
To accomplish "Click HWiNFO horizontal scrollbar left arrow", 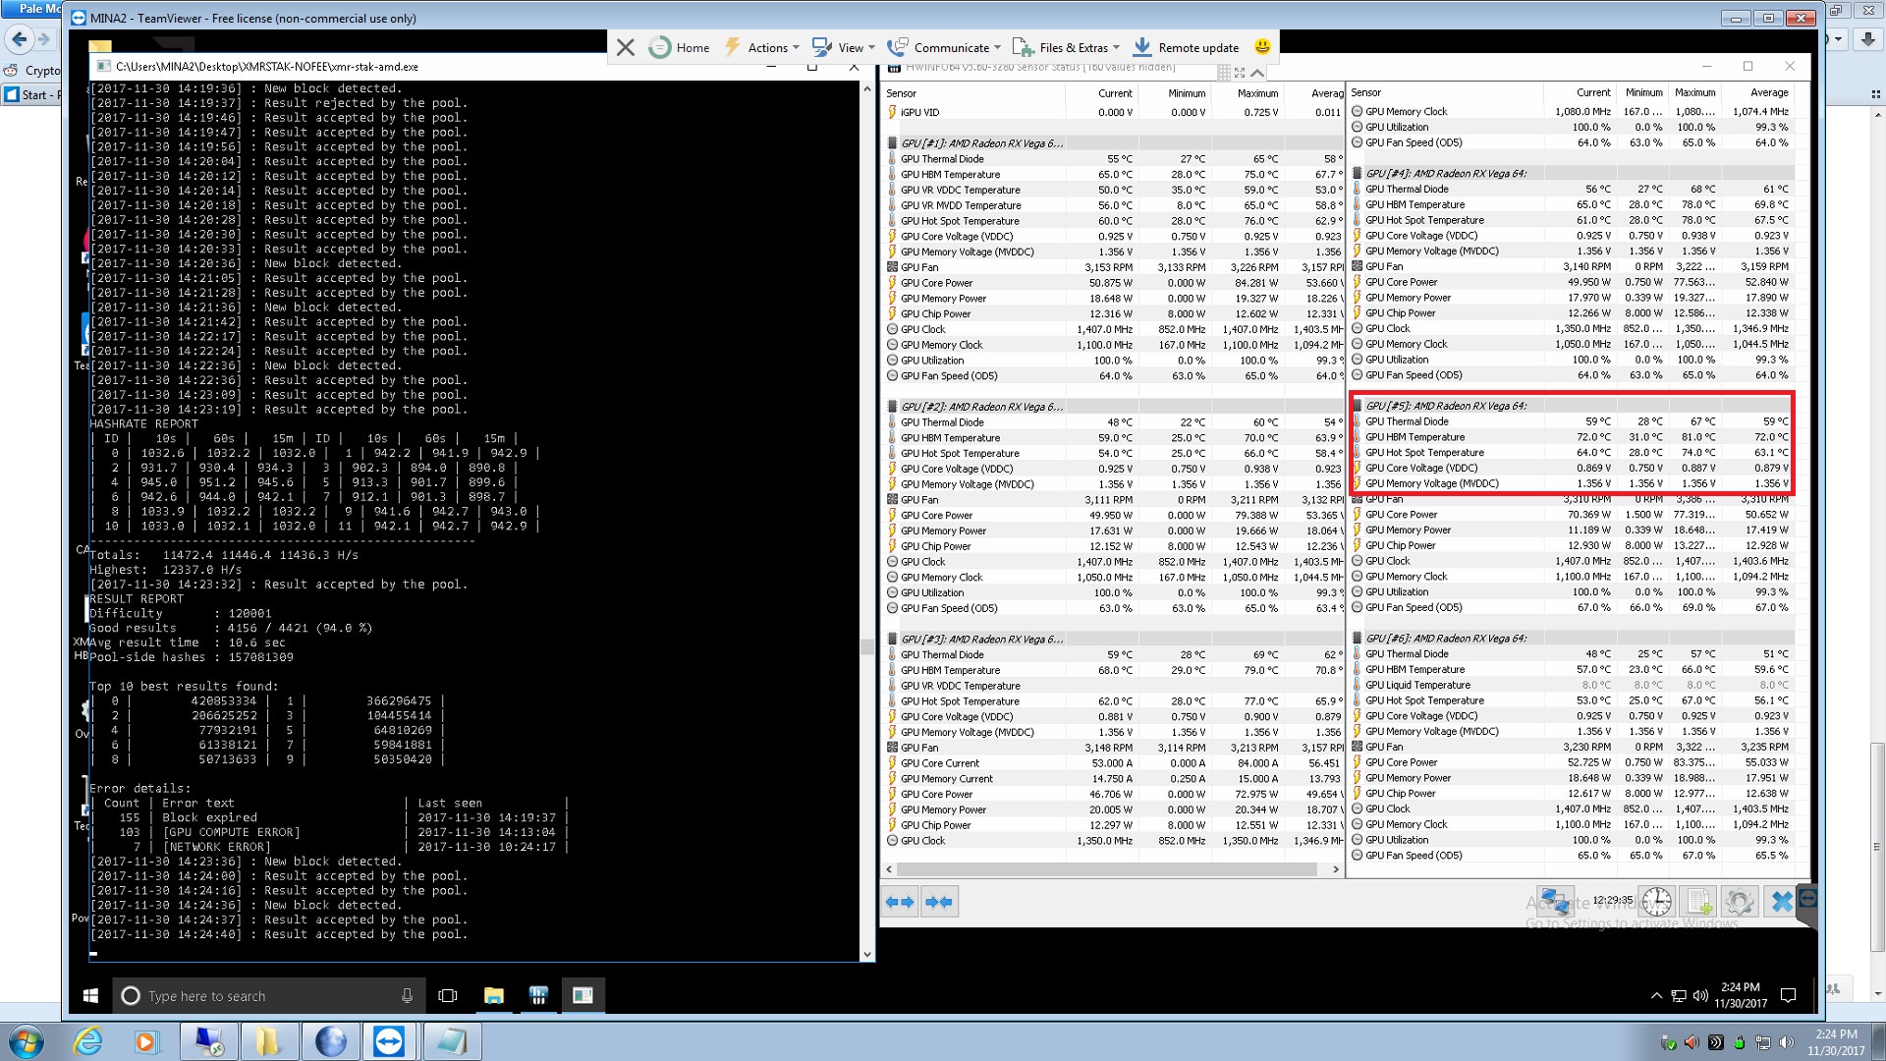I will (890, 869).
